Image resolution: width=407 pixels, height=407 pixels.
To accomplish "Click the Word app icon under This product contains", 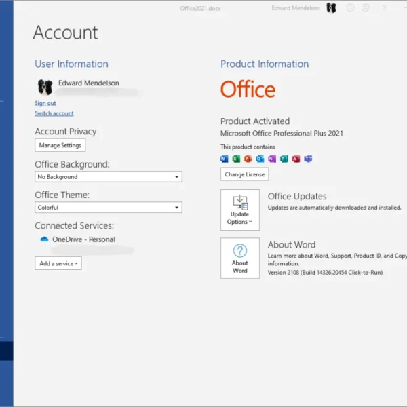I will click(225, 159).
